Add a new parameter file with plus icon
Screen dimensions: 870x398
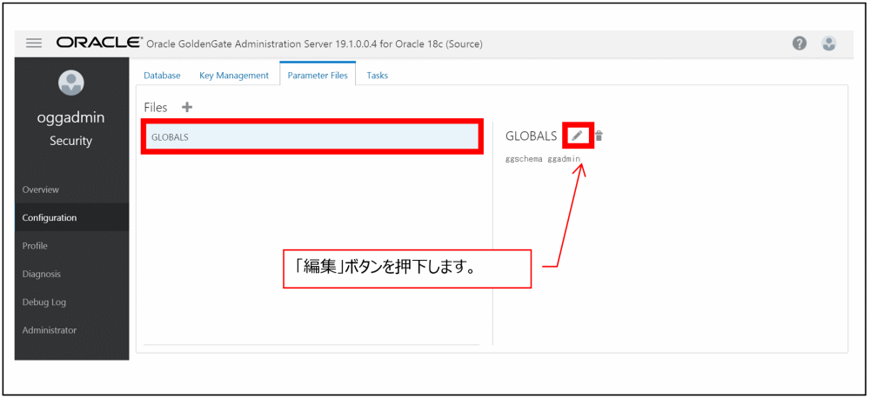[x=187, y=107]
